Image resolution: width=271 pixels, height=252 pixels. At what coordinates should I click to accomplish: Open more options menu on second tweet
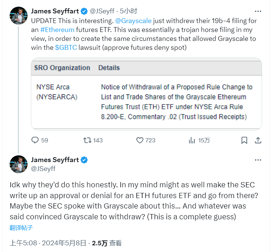(258, 160)
